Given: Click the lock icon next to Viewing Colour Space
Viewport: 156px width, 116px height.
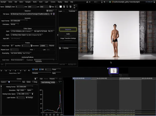Looking at the screenshot, I should pyautogui.click(x=32, y=94).
